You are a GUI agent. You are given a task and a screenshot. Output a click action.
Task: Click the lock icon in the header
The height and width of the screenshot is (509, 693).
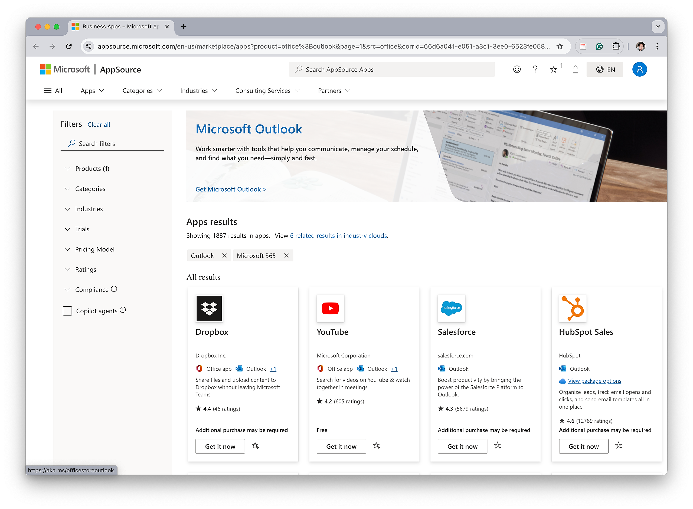click(x=575, y=69)
